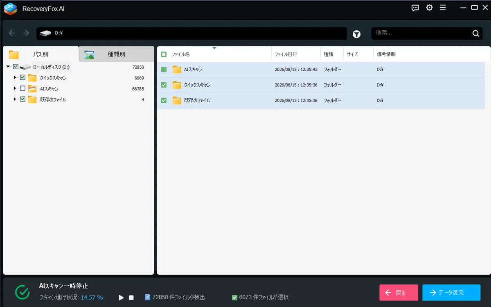Click the green check icon beside 6073 件ファイルが選択
Screen dimensions: 491x307
point(234,298)
